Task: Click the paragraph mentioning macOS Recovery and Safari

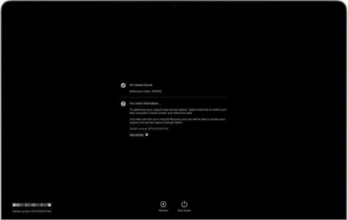Action: coord(177,121)
